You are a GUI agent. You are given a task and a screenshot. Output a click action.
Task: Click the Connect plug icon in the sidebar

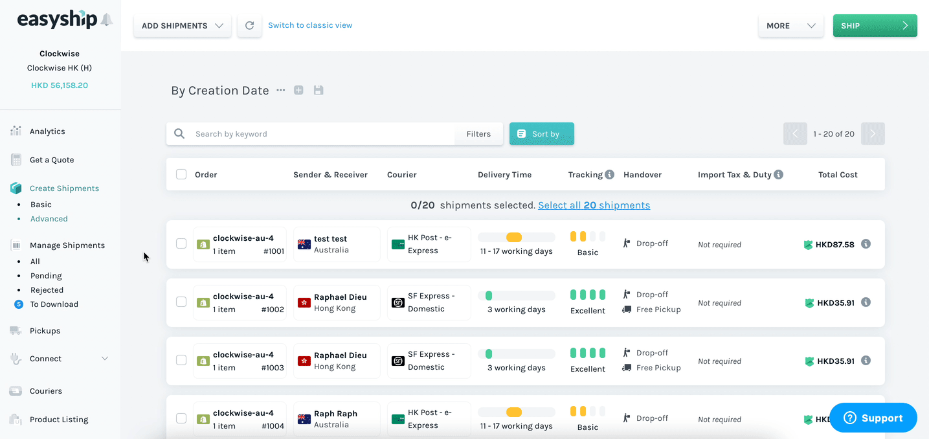(x=16, y=358)
